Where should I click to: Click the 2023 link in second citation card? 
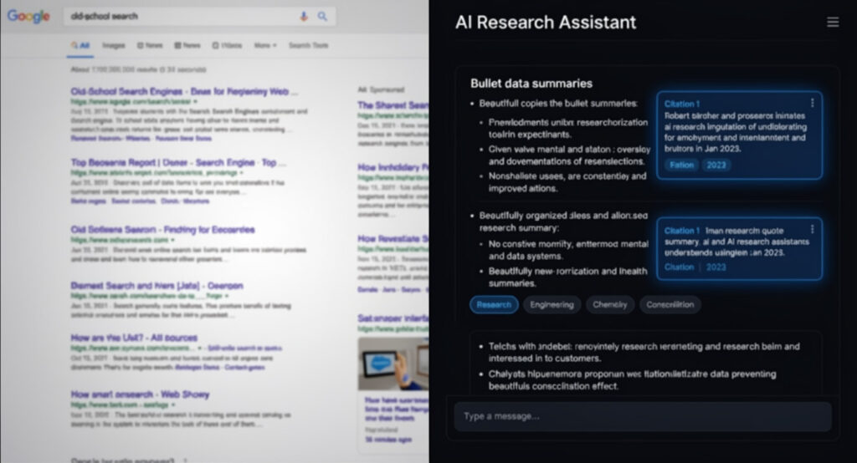coord(716,267)
